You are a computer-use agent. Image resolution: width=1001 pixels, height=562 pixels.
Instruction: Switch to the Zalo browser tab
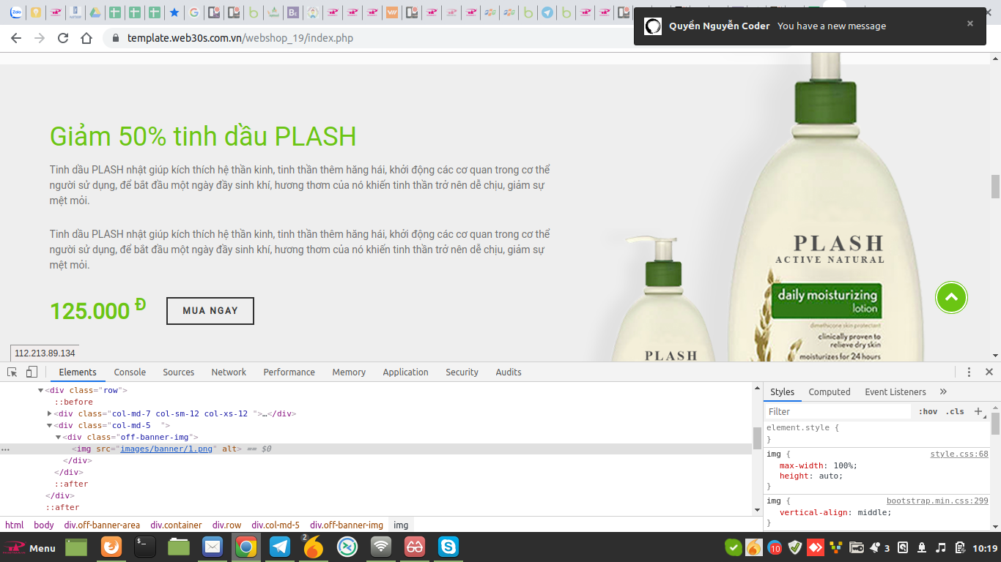coord(15,12)
